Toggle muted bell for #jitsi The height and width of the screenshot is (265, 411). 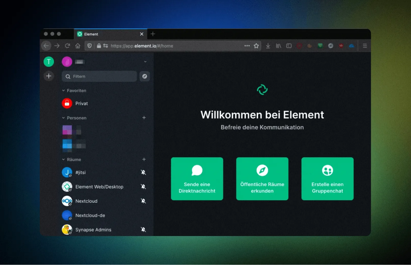(x=143, y=172)
